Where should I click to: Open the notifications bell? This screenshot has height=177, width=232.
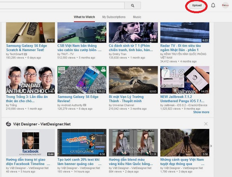point(213,5)
